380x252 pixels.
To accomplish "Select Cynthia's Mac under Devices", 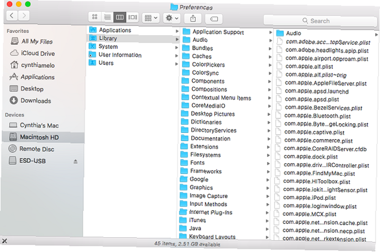I will [34, 125].
